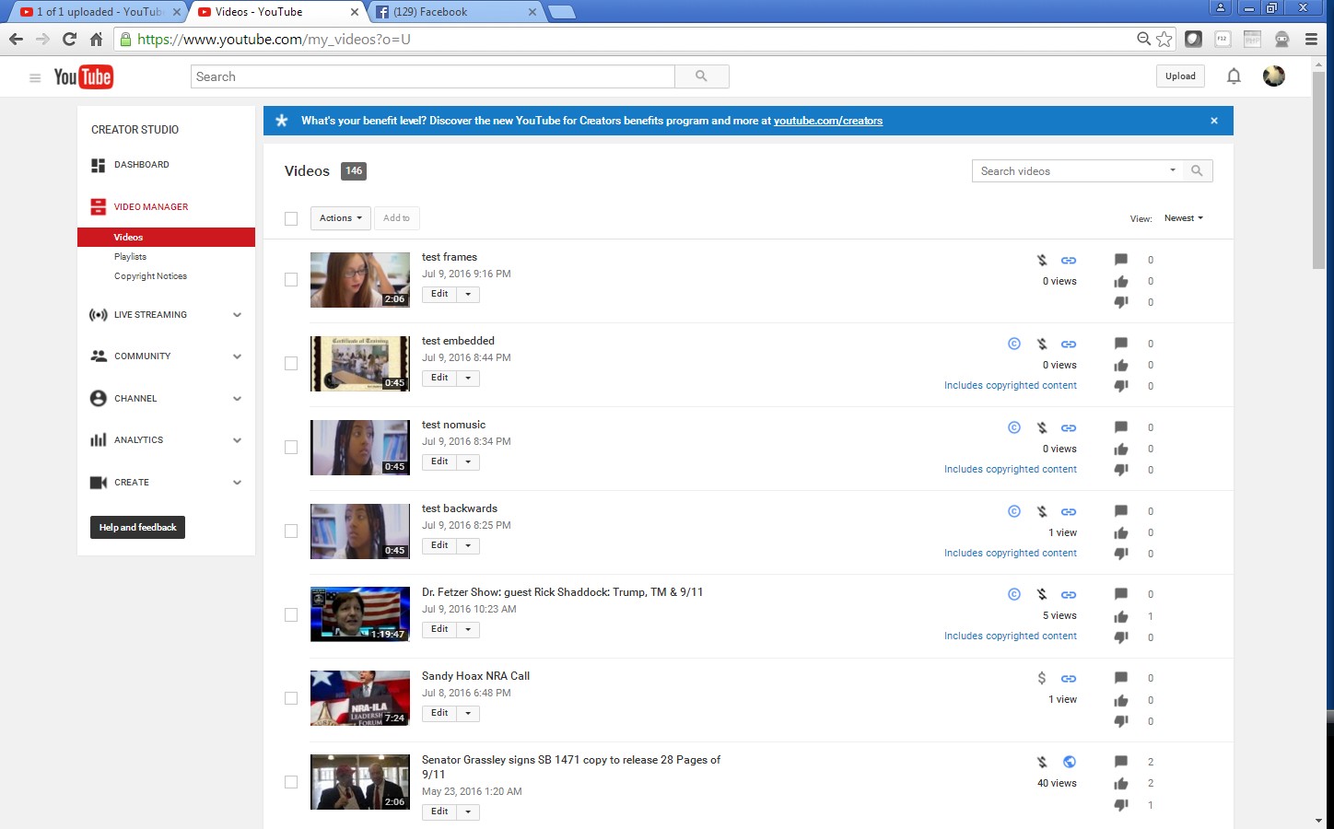The height and width of the screenshot is (829, 1334).
Task: Check the select-all videos checkbox
Action: 291,218
